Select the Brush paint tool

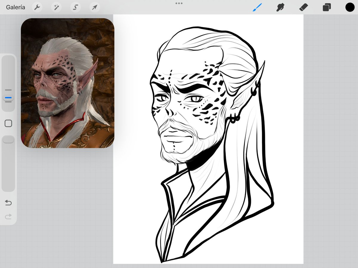click(x=257, y=7)
